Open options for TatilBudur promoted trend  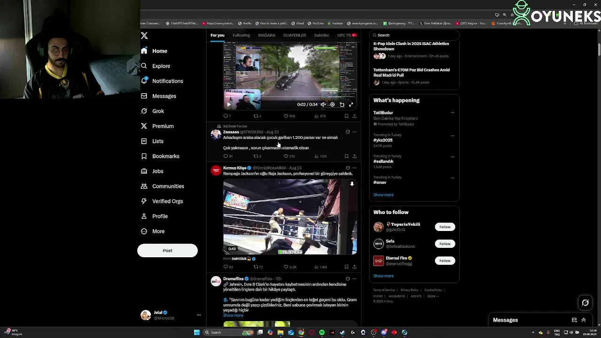click(453, 113)
